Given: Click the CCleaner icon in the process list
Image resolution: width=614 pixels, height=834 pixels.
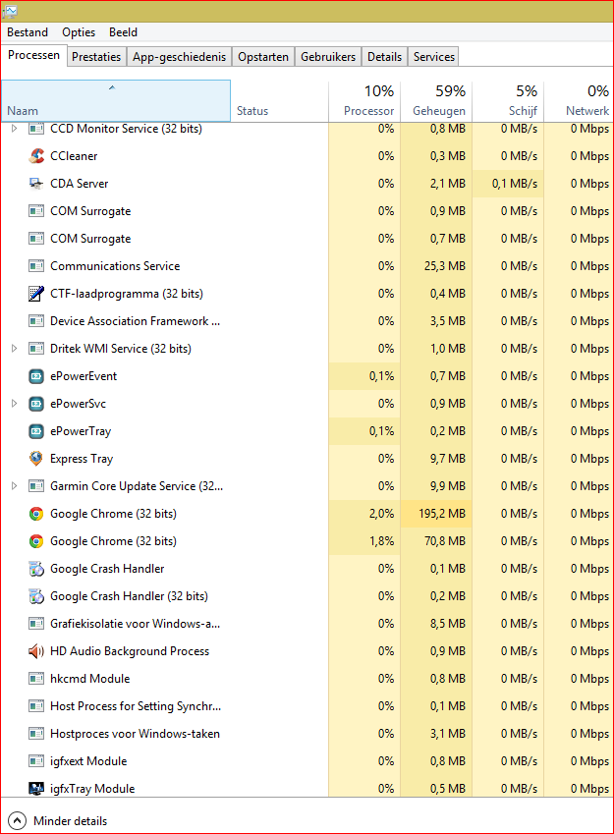Looking at the screenshot, I should (x=36, y=156).
